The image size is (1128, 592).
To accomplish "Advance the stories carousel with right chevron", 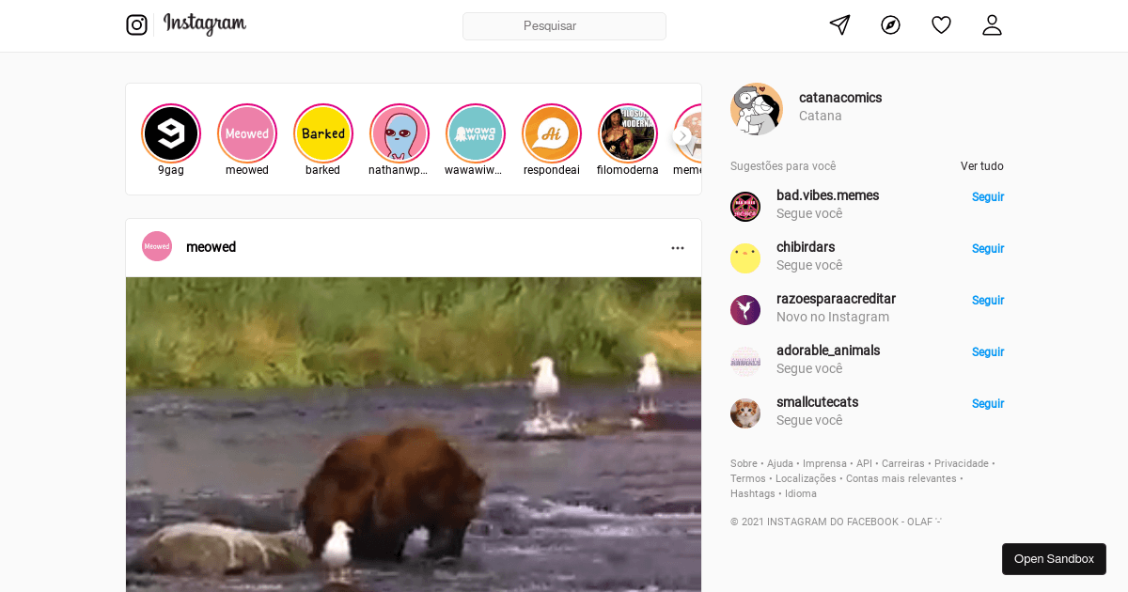I will [x=682, y=135].
